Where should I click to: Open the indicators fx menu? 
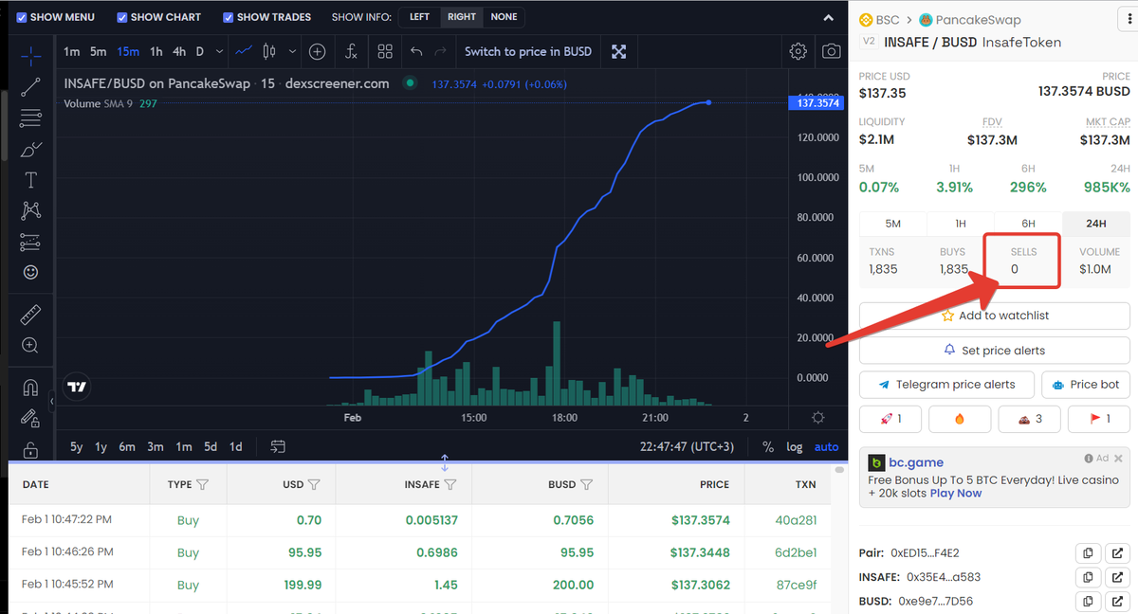point(351,51)
